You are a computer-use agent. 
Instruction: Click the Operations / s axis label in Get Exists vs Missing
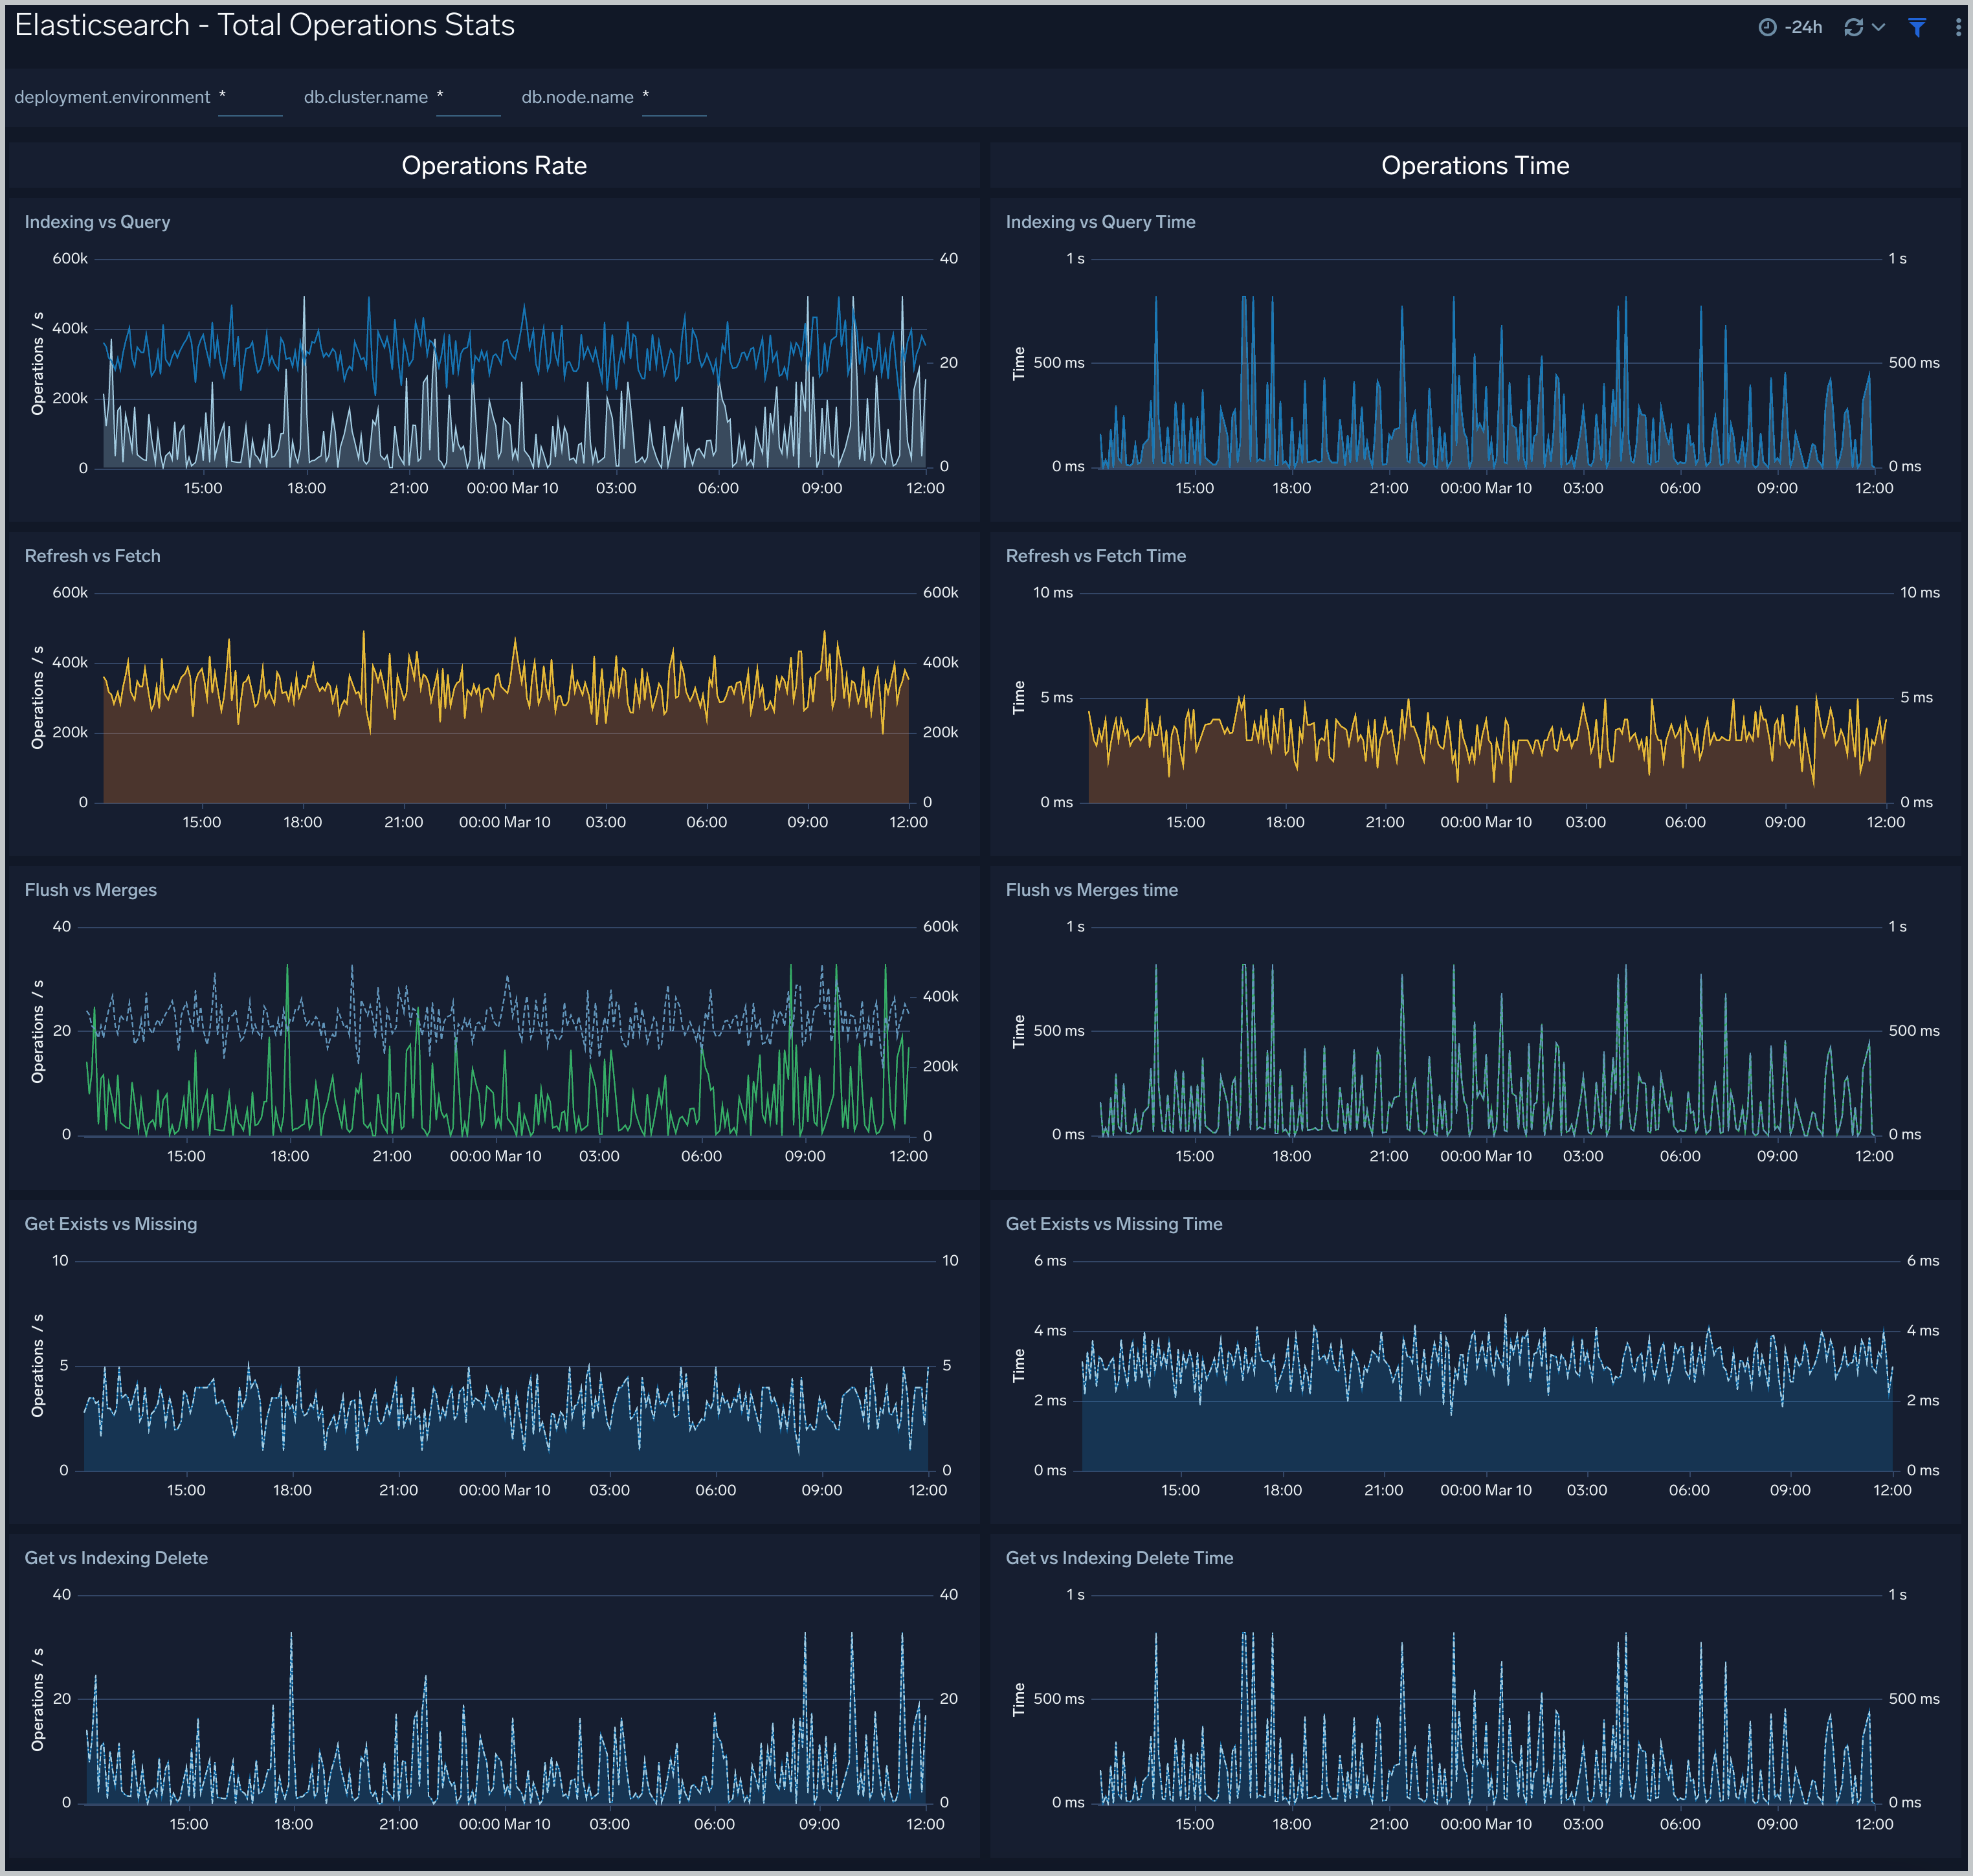(x=37, y=1365)
